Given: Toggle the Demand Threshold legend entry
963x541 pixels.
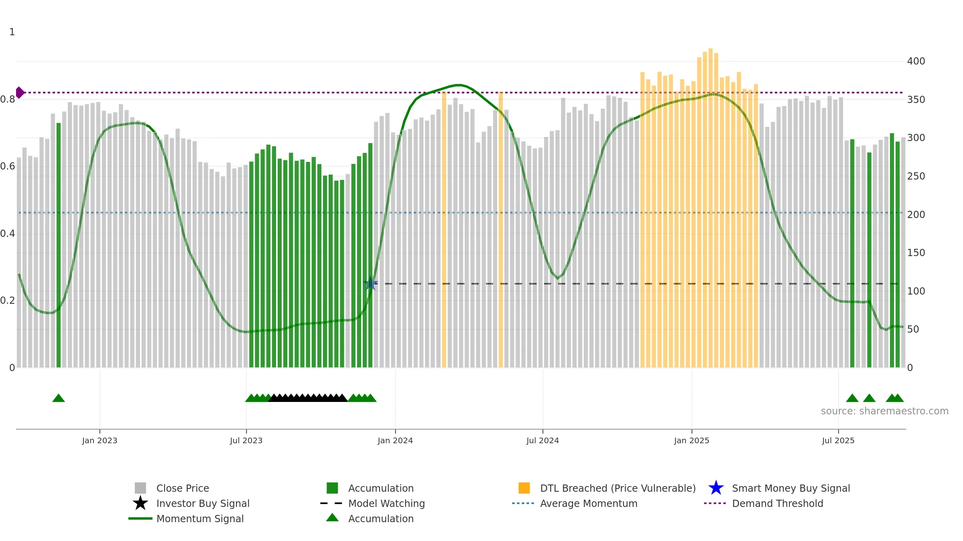Looking at the screenshot, I should (x=763, y=503).
